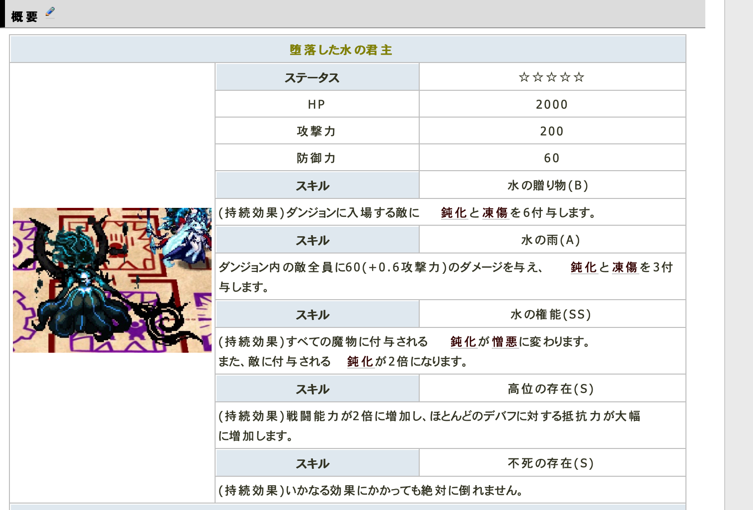Click the edit pencil icon beside 概要

click(50, 13)
